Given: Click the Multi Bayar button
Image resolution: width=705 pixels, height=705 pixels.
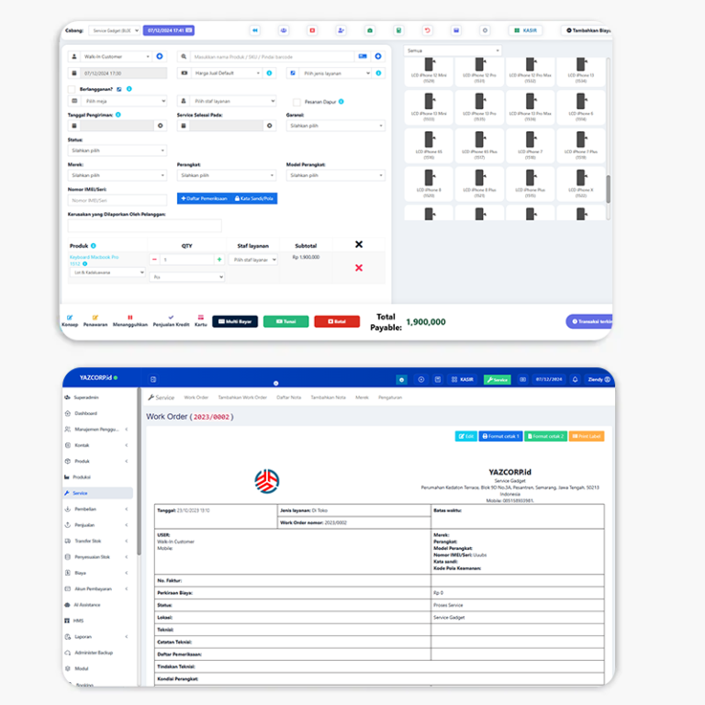Looking at the screenshot, I should coord(235,321).
